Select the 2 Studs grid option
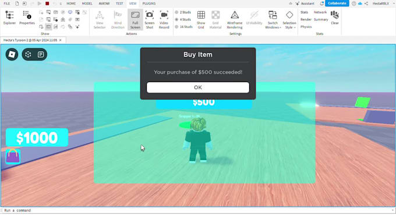The height and width of the screenshot is (223, 396). (183, 12)
